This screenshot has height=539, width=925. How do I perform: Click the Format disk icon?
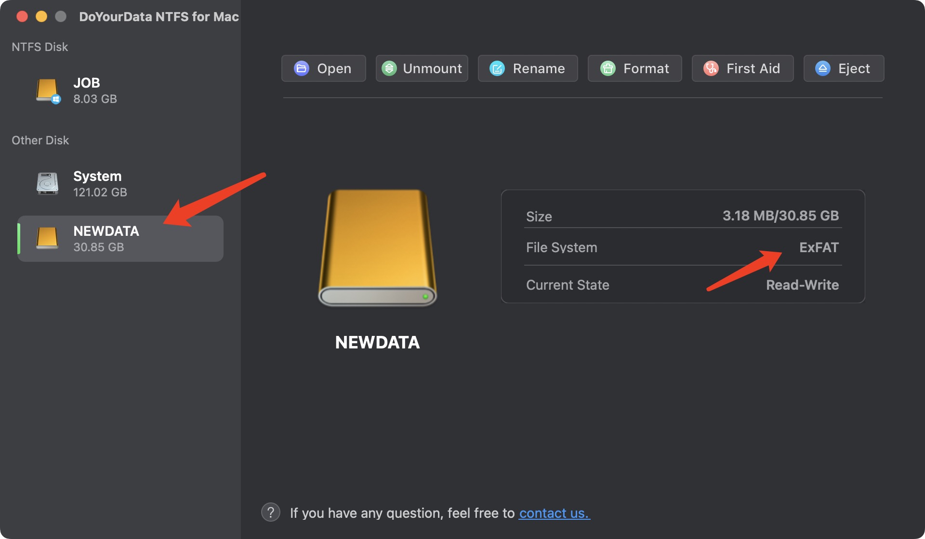pos(608,68)
